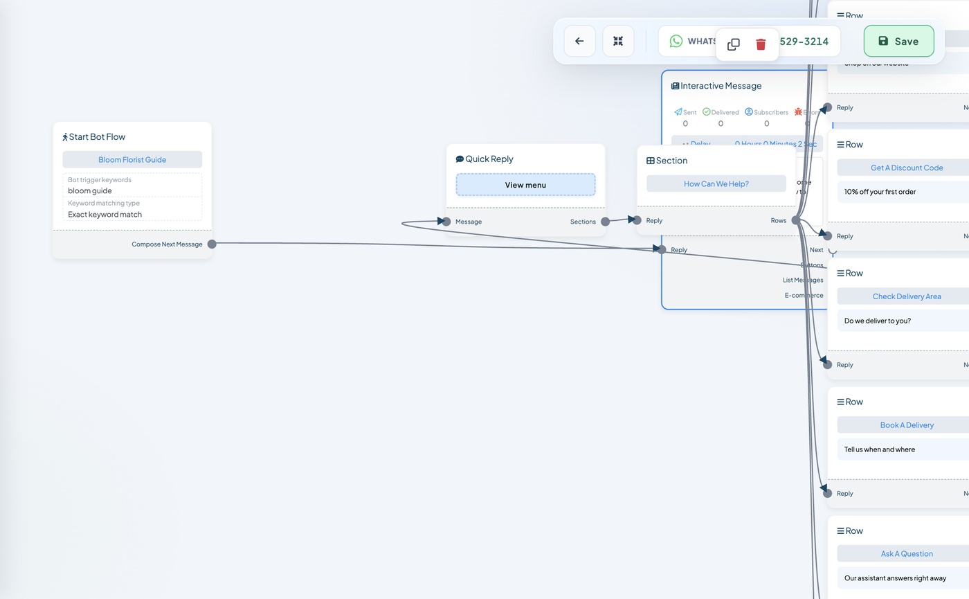The height and width of the screenshot is (599, 969).
Task: Click the Quick Reply chat bubble icon
Action: (460, 159)
